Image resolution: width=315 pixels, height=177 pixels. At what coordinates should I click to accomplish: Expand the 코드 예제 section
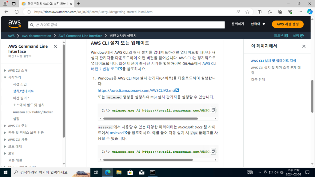pos(5,147)
